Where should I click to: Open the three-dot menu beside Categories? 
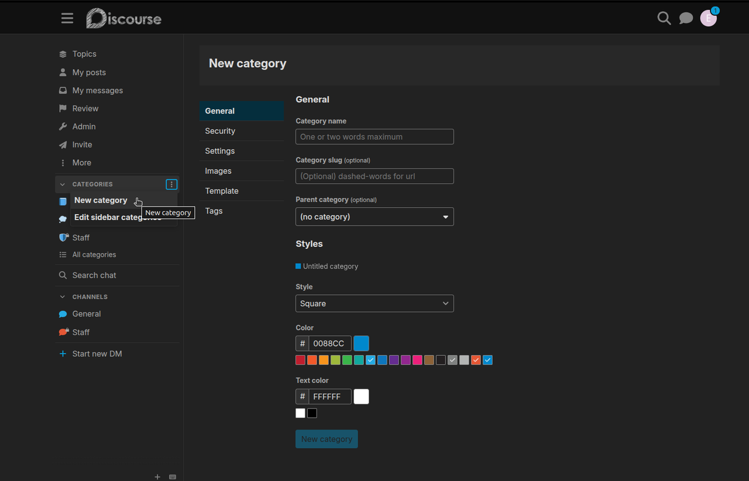pyautogui.click(x=171, y=184)
